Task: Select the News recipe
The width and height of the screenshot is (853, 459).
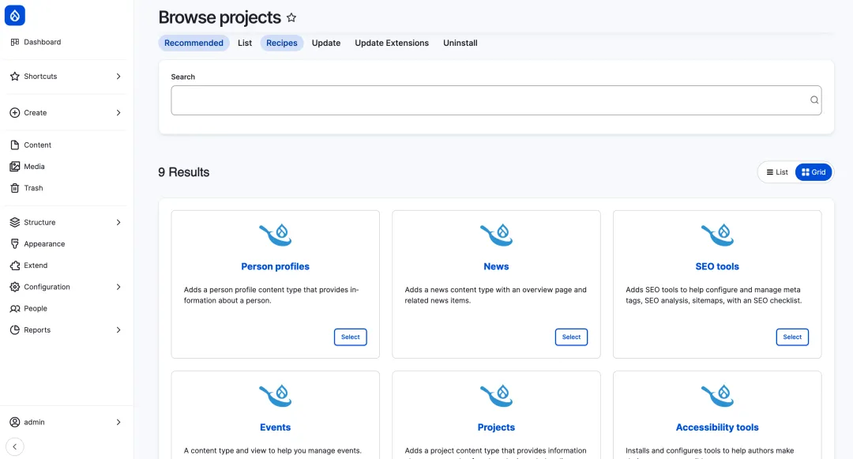Action: pyautogui.click(x=571, y=337)
